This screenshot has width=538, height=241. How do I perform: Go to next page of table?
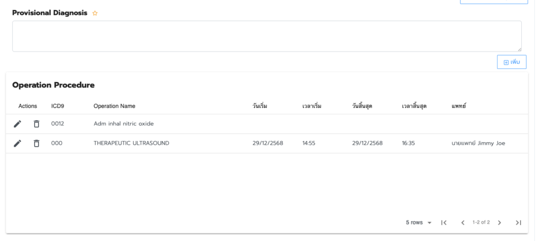coord(500,223)
